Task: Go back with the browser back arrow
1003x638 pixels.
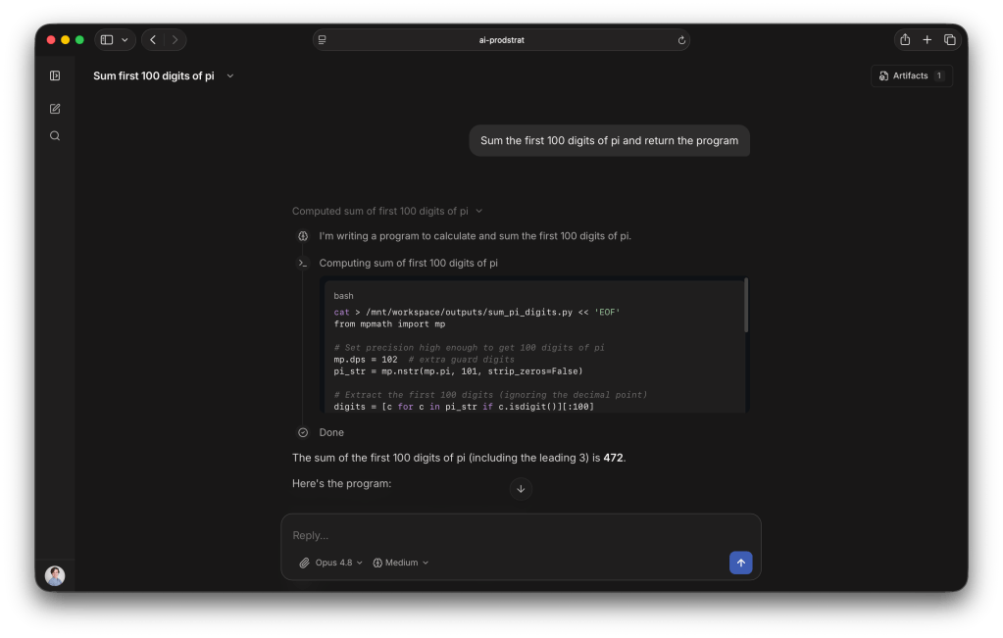Action: click(153, 39)
